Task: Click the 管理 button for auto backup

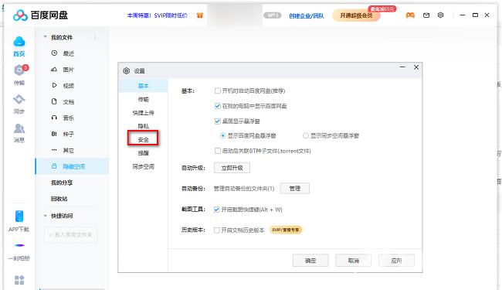Action: 294,188
